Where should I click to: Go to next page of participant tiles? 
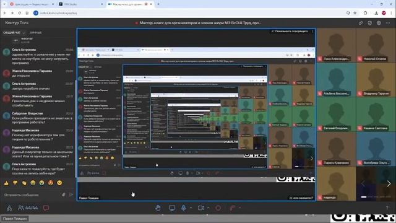389,184
